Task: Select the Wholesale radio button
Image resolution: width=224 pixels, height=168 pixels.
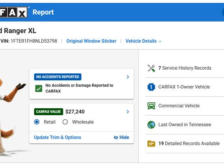Action: [65, 122]
